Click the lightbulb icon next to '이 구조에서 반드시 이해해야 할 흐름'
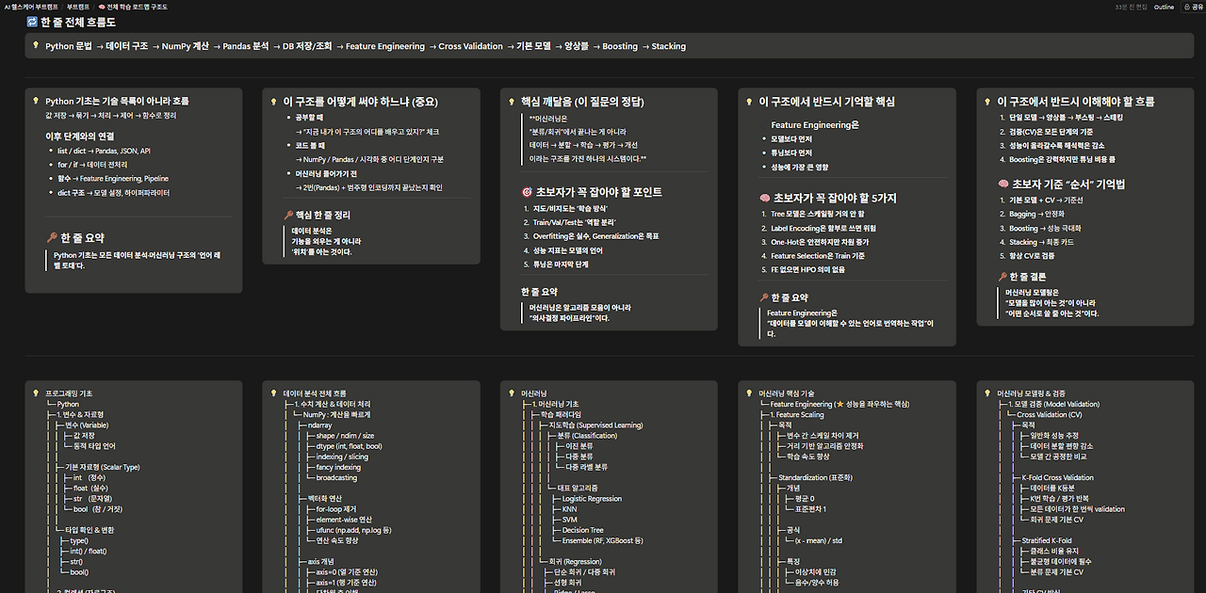1206x593 pixels. pos(987,101)
